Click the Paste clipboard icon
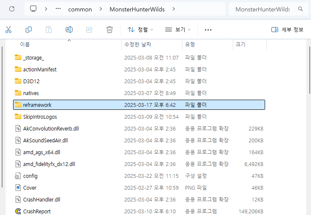This screenshot has height=215, width=311. click(x=49, y=30)
